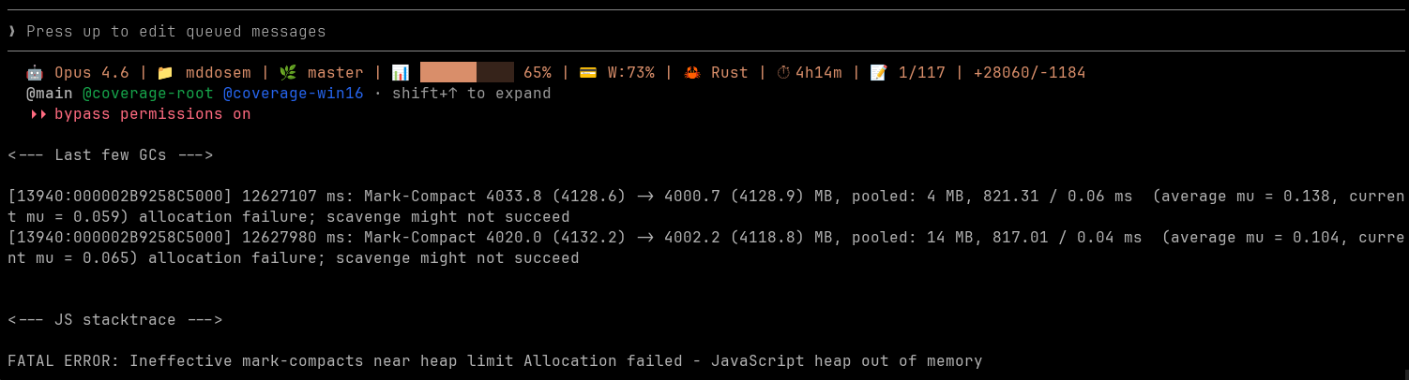Screen dimensions: 1409x380
Task: Click the folder icon before mddosem
Action: 166,73
